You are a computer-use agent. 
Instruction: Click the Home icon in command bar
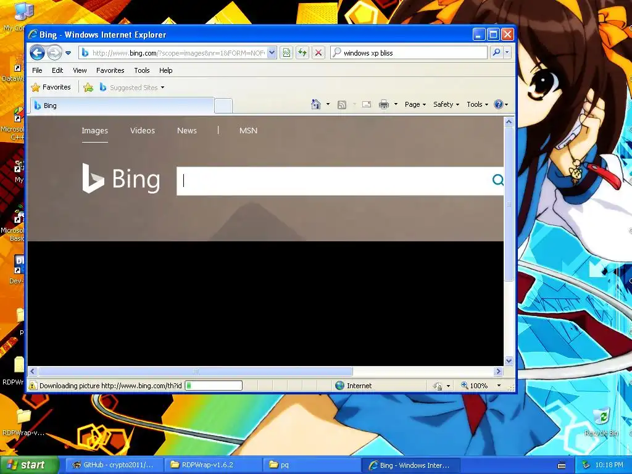316,104
